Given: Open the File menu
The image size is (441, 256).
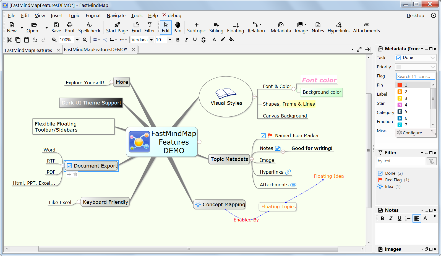Looking at the screenshot, I should (x=12, y=15).
